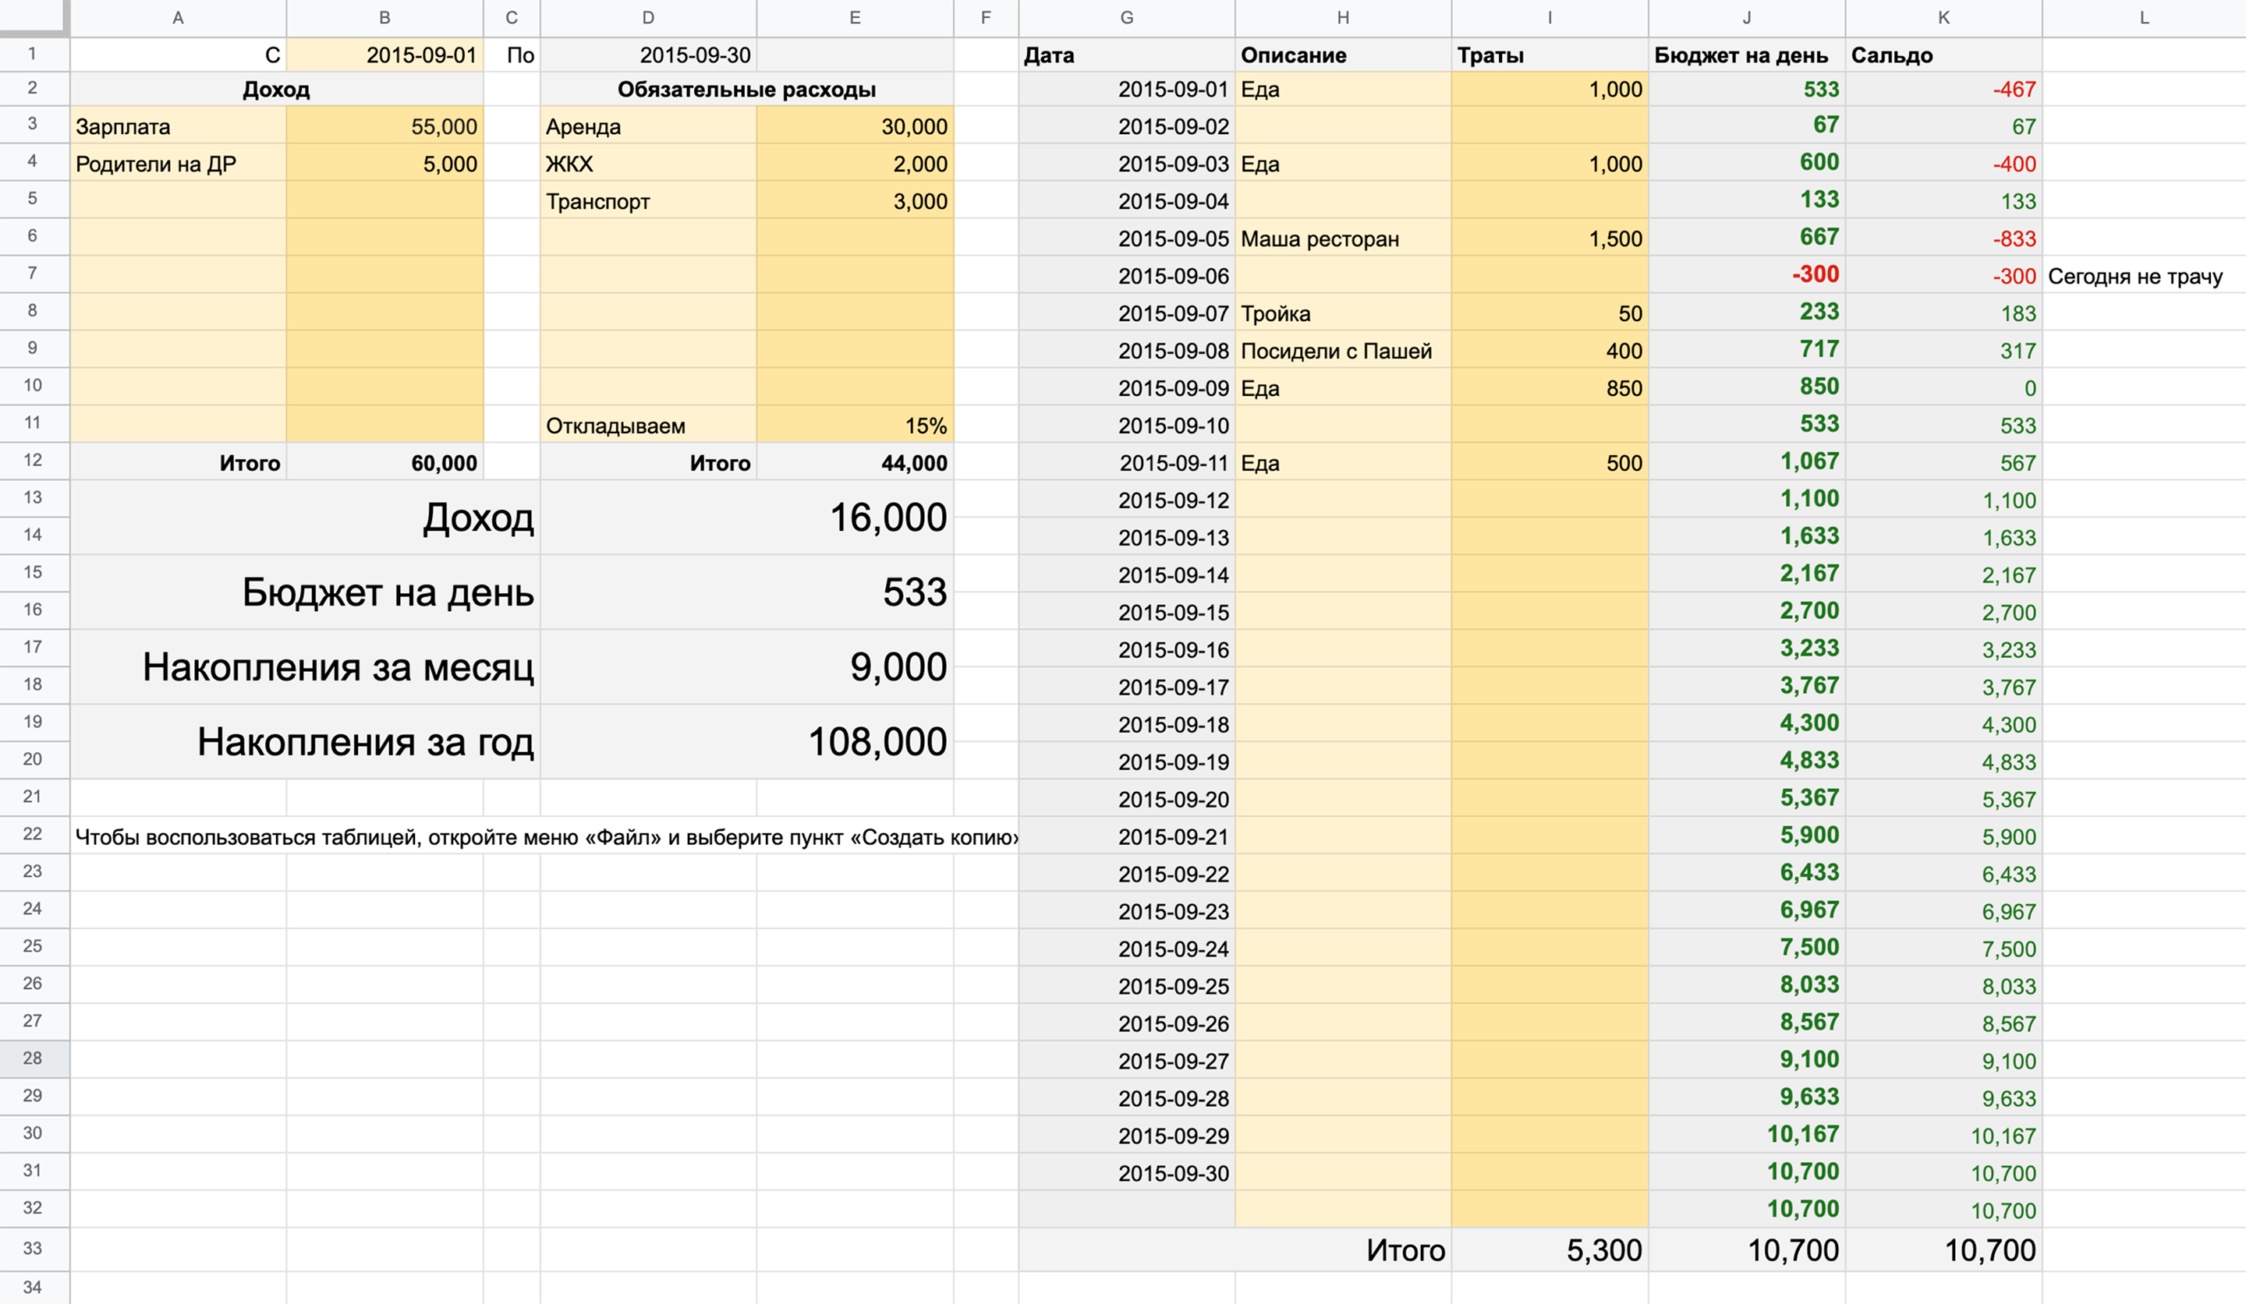Click the -833 balance value
The width and height of the screenshot is (2246, 1304).
click(1944, 239)
